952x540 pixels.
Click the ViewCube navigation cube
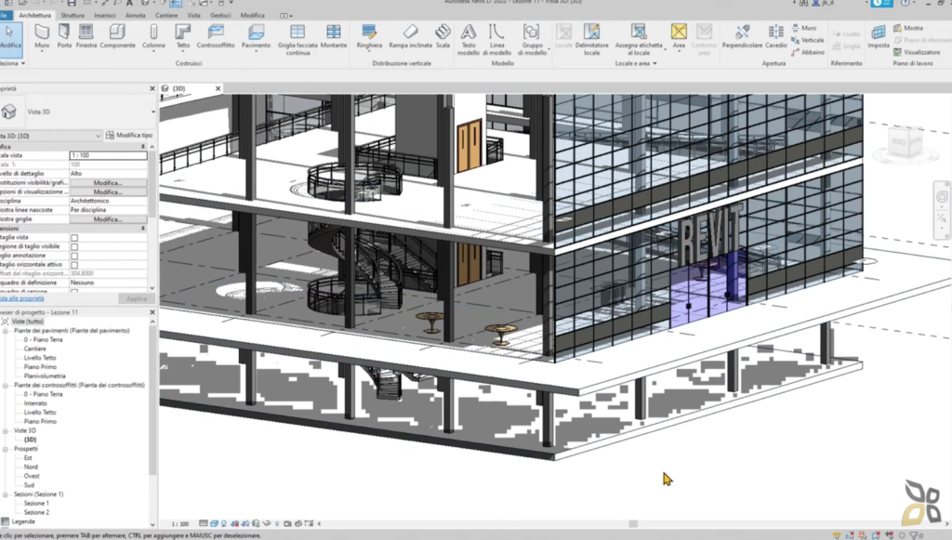(906, 144)
